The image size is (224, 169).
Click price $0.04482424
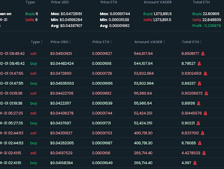(x=62, y=64)
